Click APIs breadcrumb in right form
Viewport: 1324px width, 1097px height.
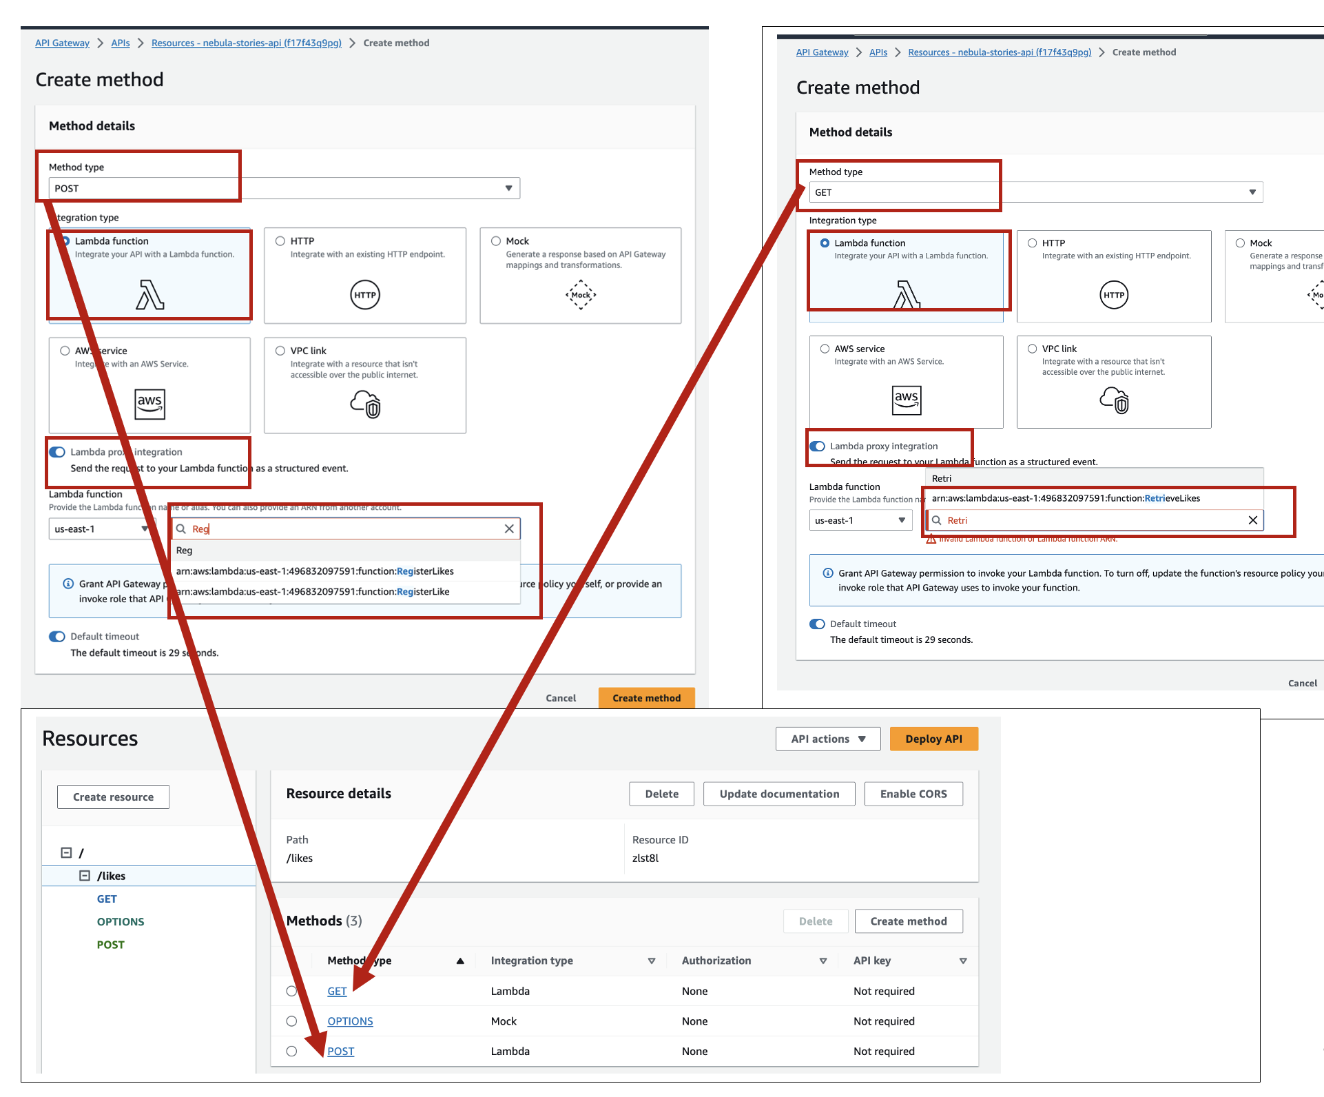(x=878, y=52)
